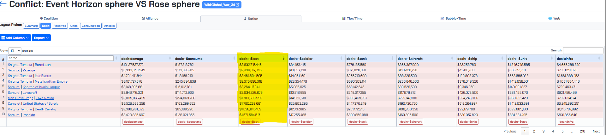Viewport: 606px width, 135px height.
Task: Choose the Summary layout
Action: pyautogui.click(x=31, y=26)
